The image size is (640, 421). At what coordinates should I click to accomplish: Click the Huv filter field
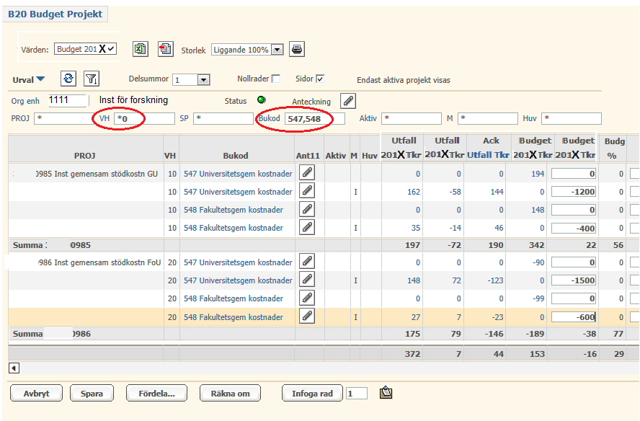[x=572, y=118]
